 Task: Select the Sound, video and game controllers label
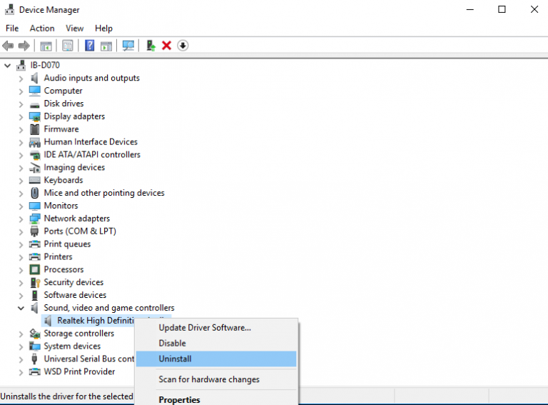point(109,308)
